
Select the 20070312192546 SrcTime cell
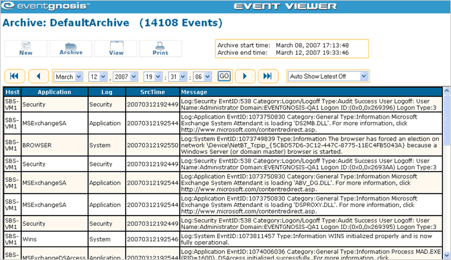coord(153,239)
